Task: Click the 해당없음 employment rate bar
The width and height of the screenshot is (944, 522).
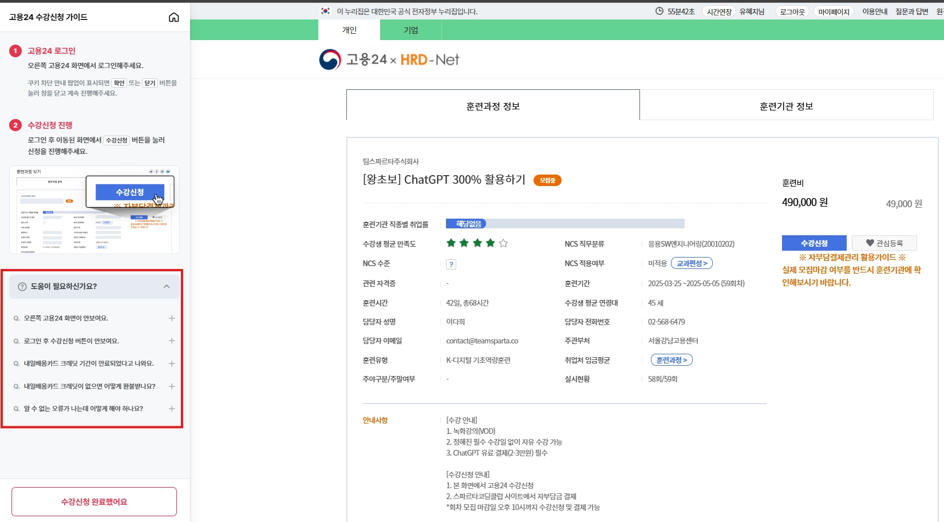Action: click(x=565, y=224)
